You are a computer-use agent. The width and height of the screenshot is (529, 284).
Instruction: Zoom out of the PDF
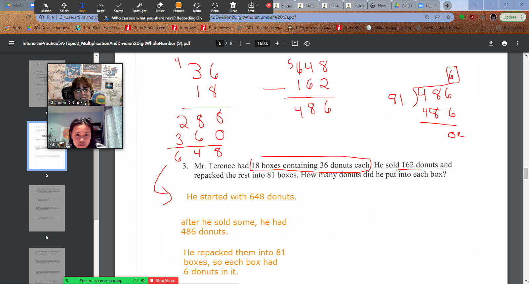[248, 43]
